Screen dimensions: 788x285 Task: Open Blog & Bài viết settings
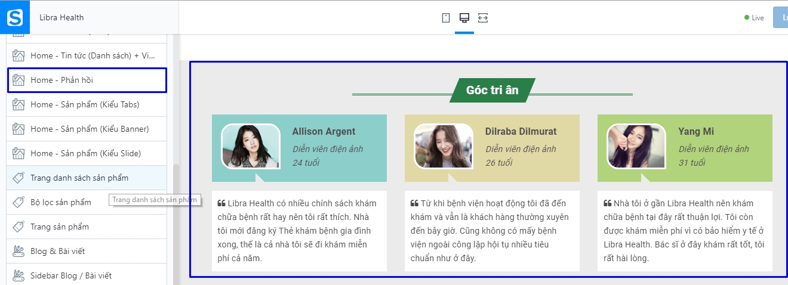point(87,251)
